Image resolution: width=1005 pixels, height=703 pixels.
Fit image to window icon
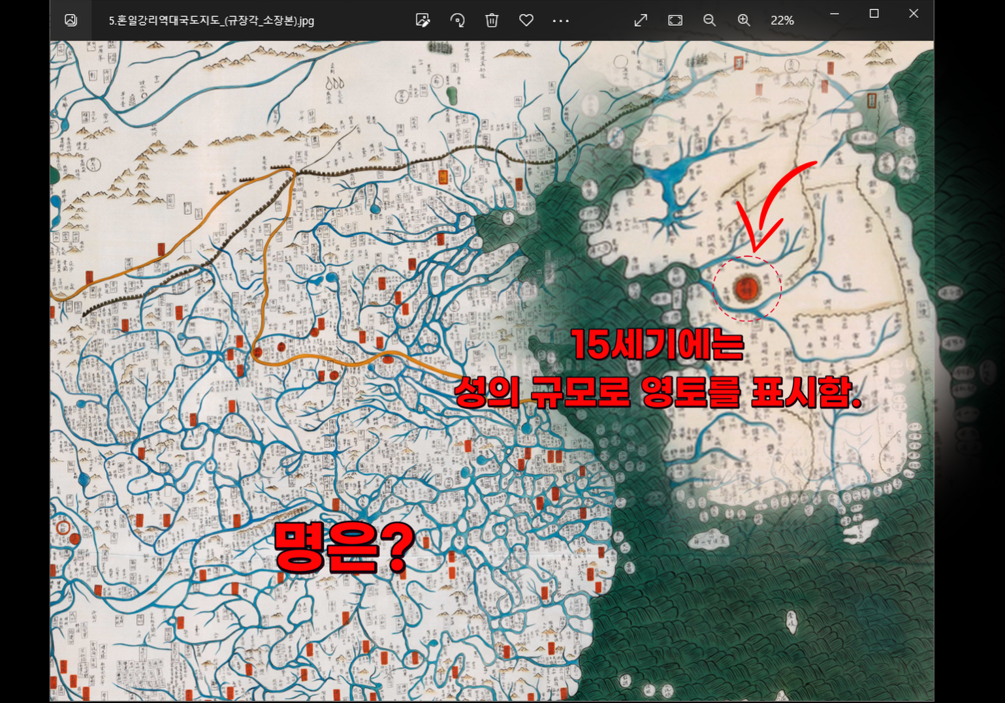(x=675, y=20)
